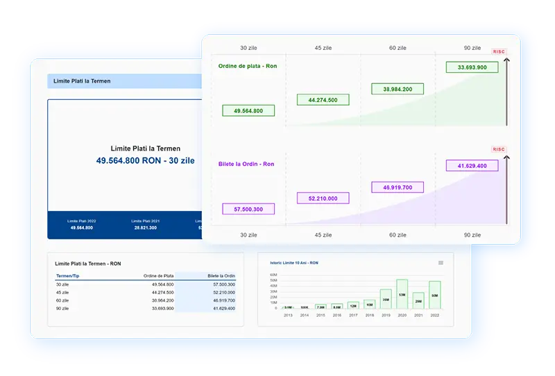Image resolution: width=555 pixels, height=376 pixels.
Task: Click the Bilete la Ordin column header
Action: click(221, 276)
